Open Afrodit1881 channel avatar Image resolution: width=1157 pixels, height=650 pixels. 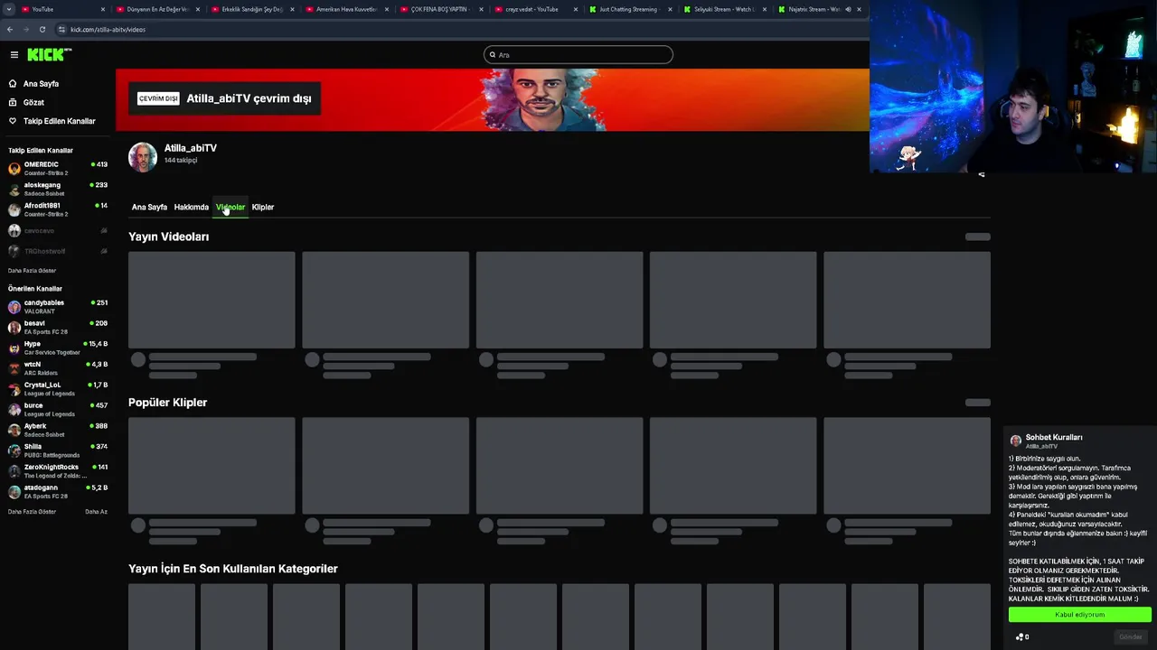pos(14,210)
